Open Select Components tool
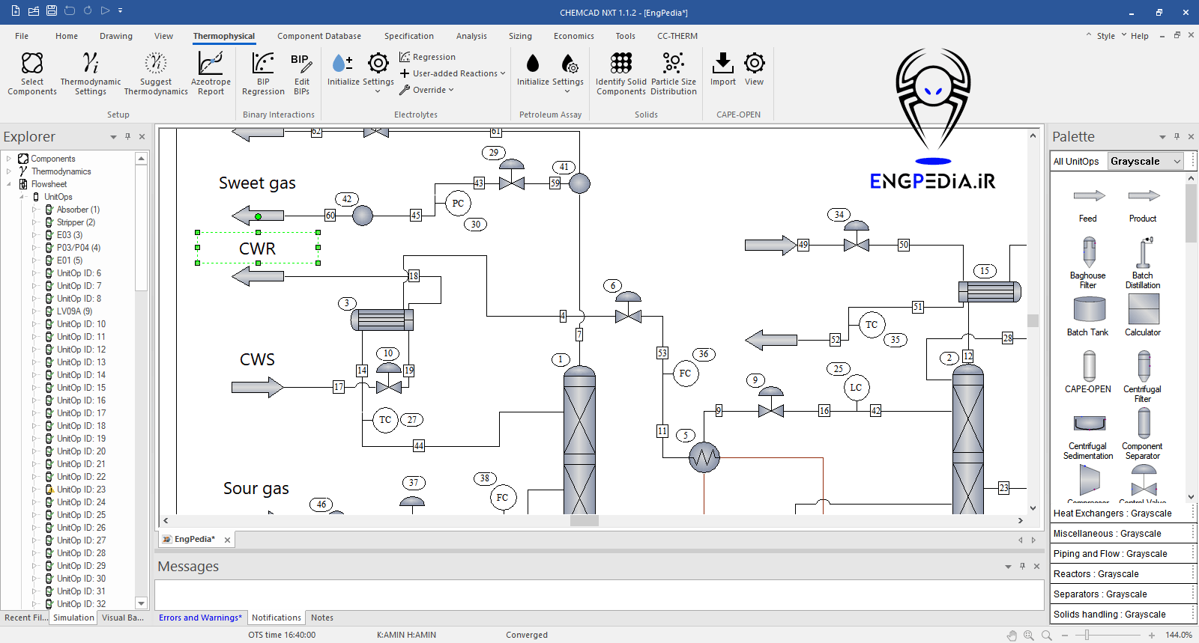The image size is (1199, 643). coord(32,73)
